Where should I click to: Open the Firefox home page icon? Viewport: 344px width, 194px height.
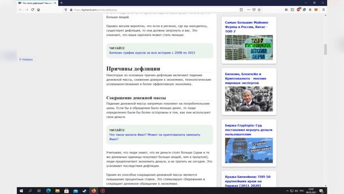(x=38, y=10)
